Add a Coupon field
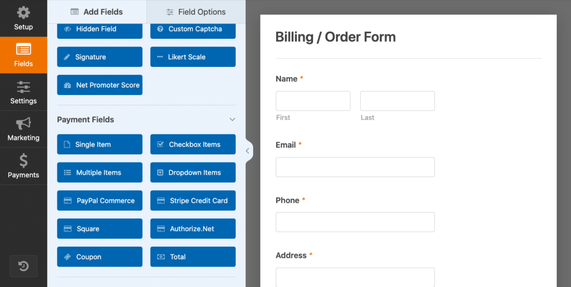571x287 pixels. [100, 257]
